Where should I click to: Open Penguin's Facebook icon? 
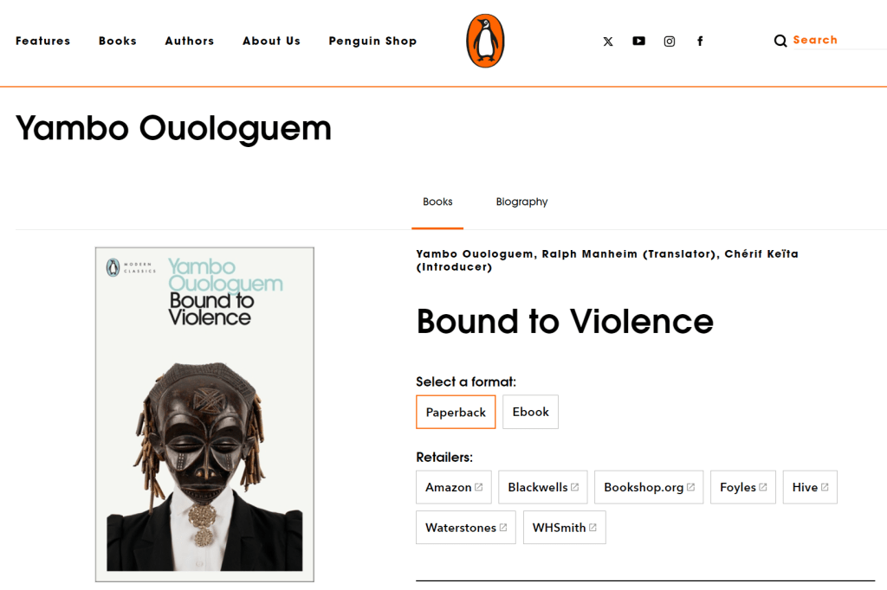pos(700,42)
